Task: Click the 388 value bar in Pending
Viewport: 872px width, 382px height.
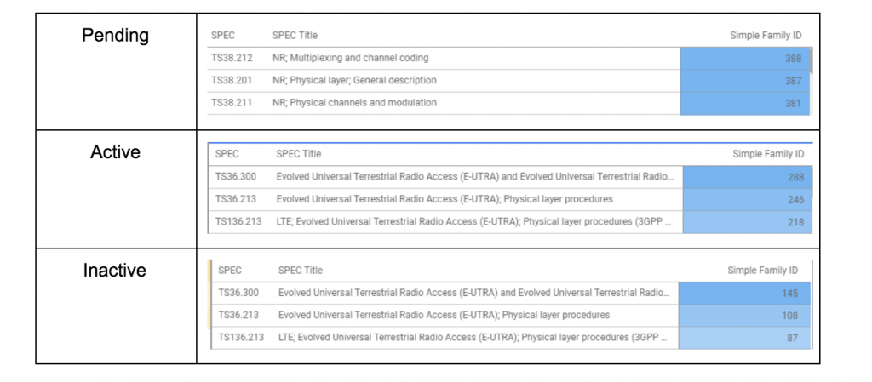Action: pos(744,59)
